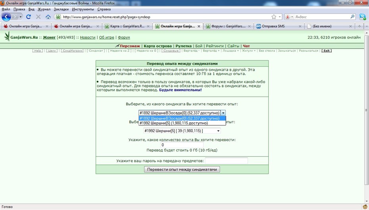Open Карта острова link
This screenshot has height=210, width=369.
click(x=158, y=46)
